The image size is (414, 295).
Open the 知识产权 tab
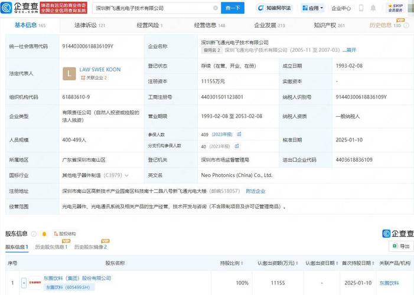(x=329, y=25)
